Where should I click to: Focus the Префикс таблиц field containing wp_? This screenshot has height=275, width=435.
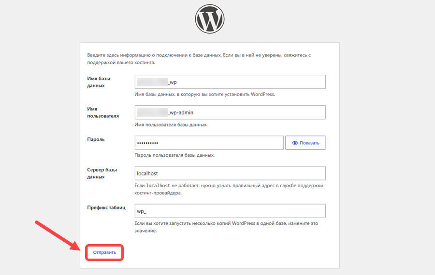pos(230,211)
